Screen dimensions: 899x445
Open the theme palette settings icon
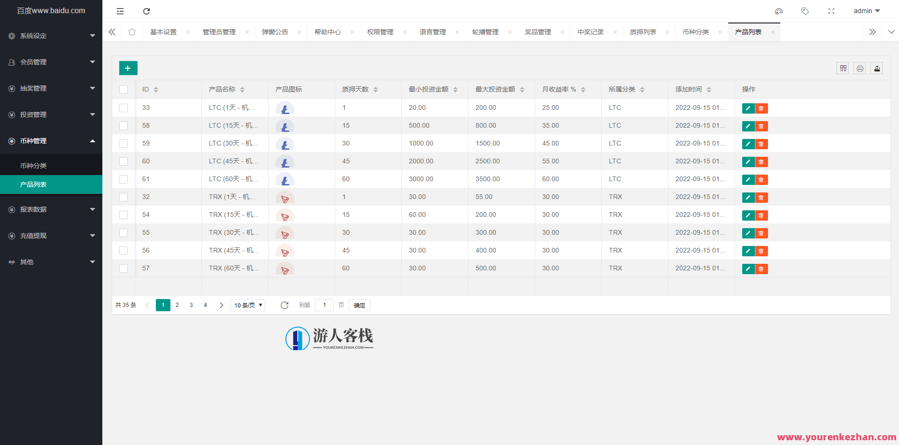click(x=779, y=11)
